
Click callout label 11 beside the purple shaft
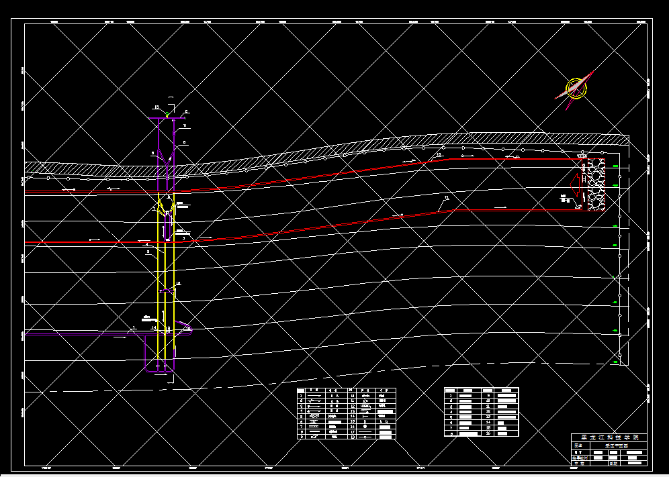tap(185, 125)
